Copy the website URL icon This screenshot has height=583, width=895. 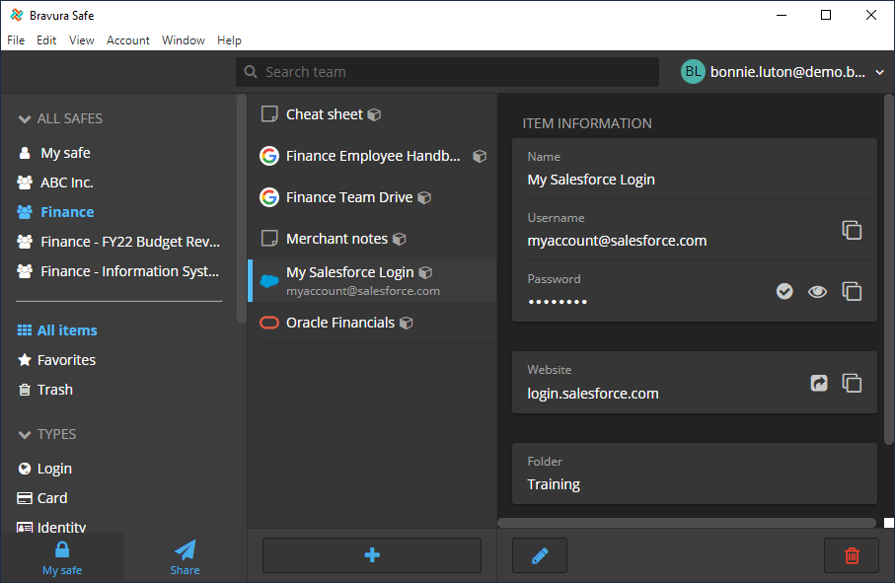pyautogui.click(x=851, y=383)
